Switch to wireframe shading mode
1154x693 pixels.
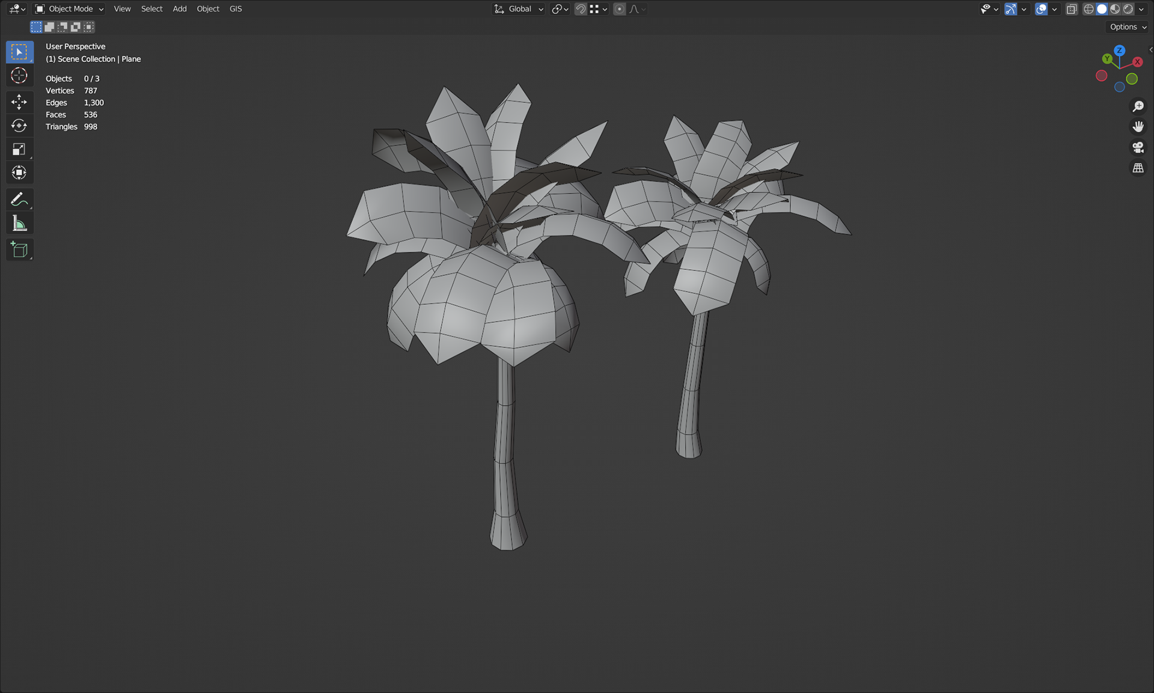1088,9
